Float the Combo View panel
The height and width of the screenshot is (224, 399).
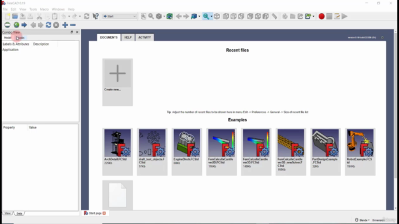pos(72,32)
